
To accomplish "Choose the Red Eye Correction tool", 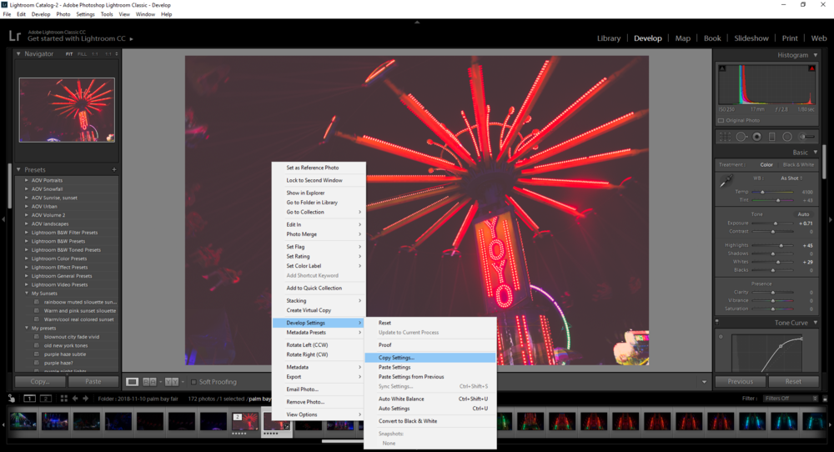I will 756,137.
